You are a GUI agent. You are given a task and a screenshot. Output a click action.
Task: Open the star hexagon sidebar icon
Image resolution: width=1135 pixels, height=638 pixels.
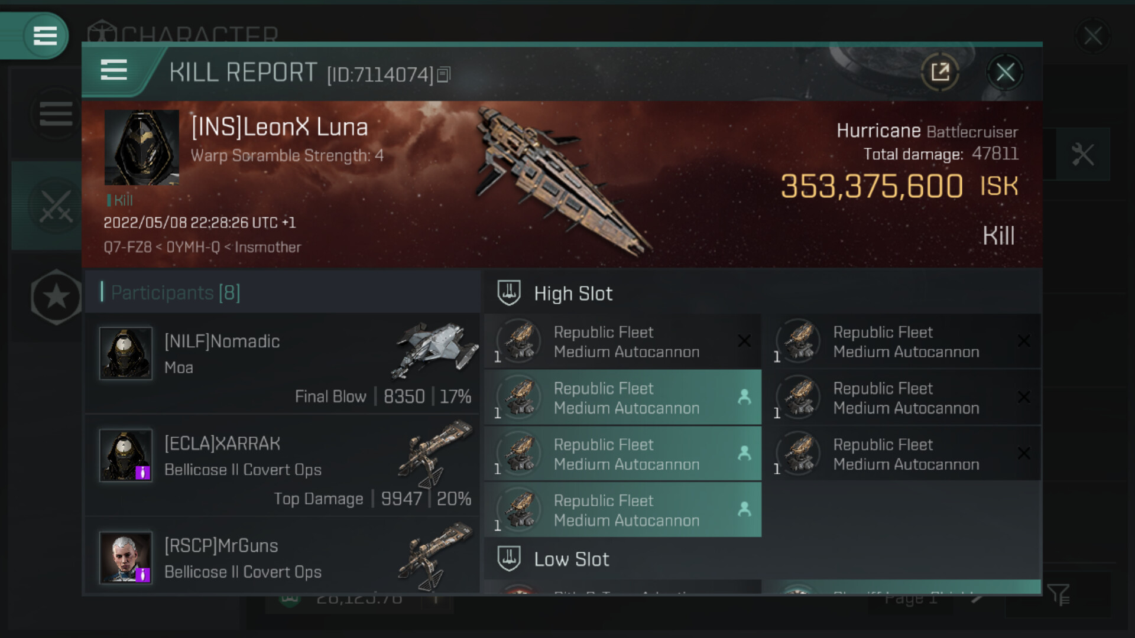tap(56, 297)
